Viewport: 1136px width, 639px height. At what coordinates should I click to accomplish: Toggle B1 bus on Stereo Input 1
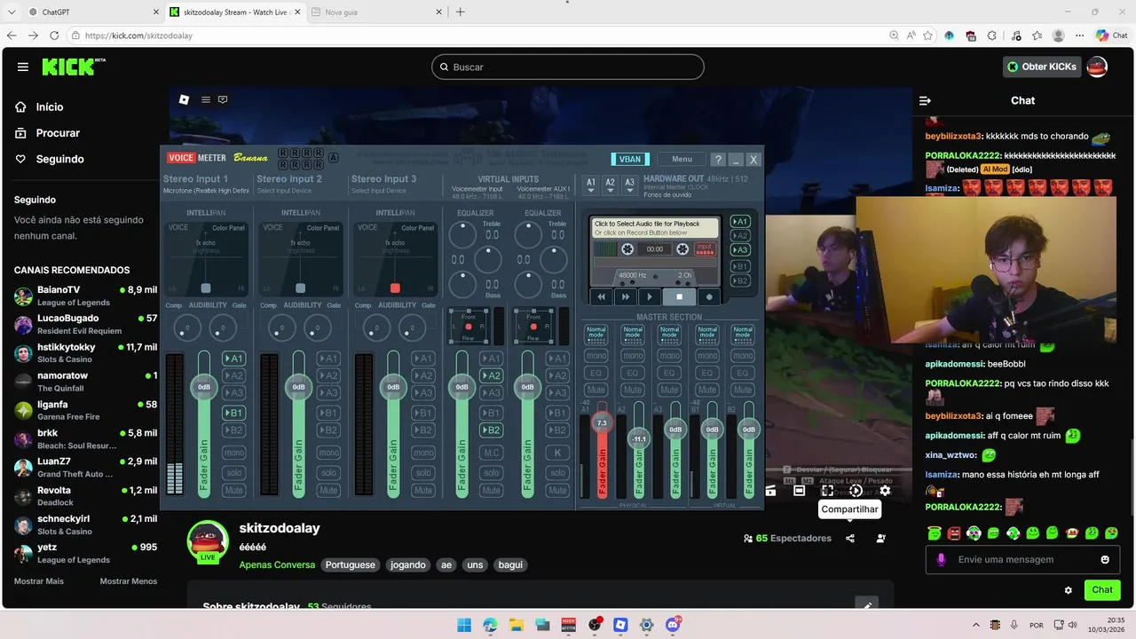pyautogui.click(x=233, y=413)
